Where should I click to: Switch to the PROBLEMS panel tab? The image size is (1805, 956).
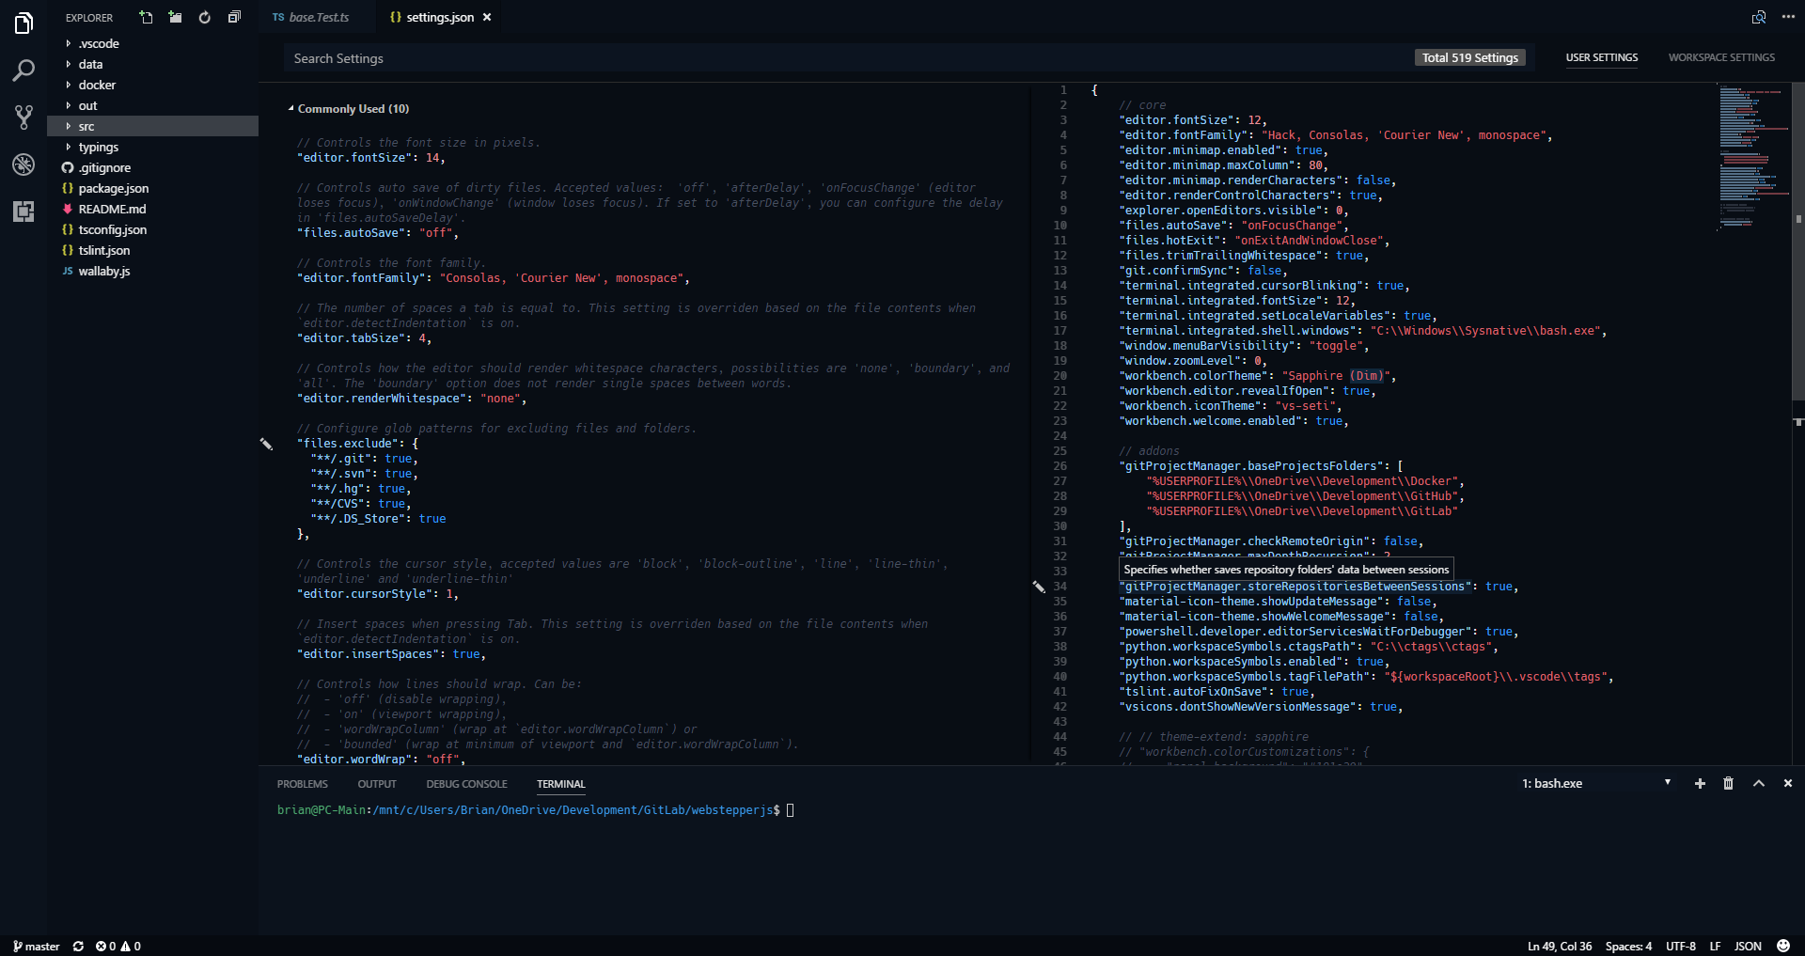point(303,784)
